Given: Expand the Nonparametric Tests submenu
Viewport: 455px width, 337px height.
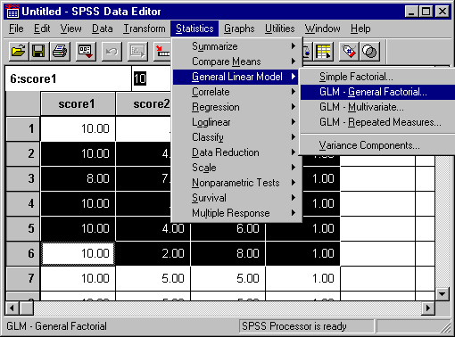Looking at the screenshot, I should pos(236,183).
